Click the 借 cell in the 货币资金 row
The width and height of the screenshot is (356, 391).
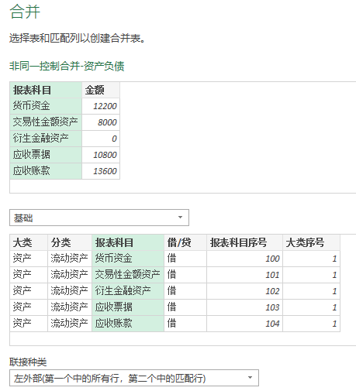pos(185,259)
